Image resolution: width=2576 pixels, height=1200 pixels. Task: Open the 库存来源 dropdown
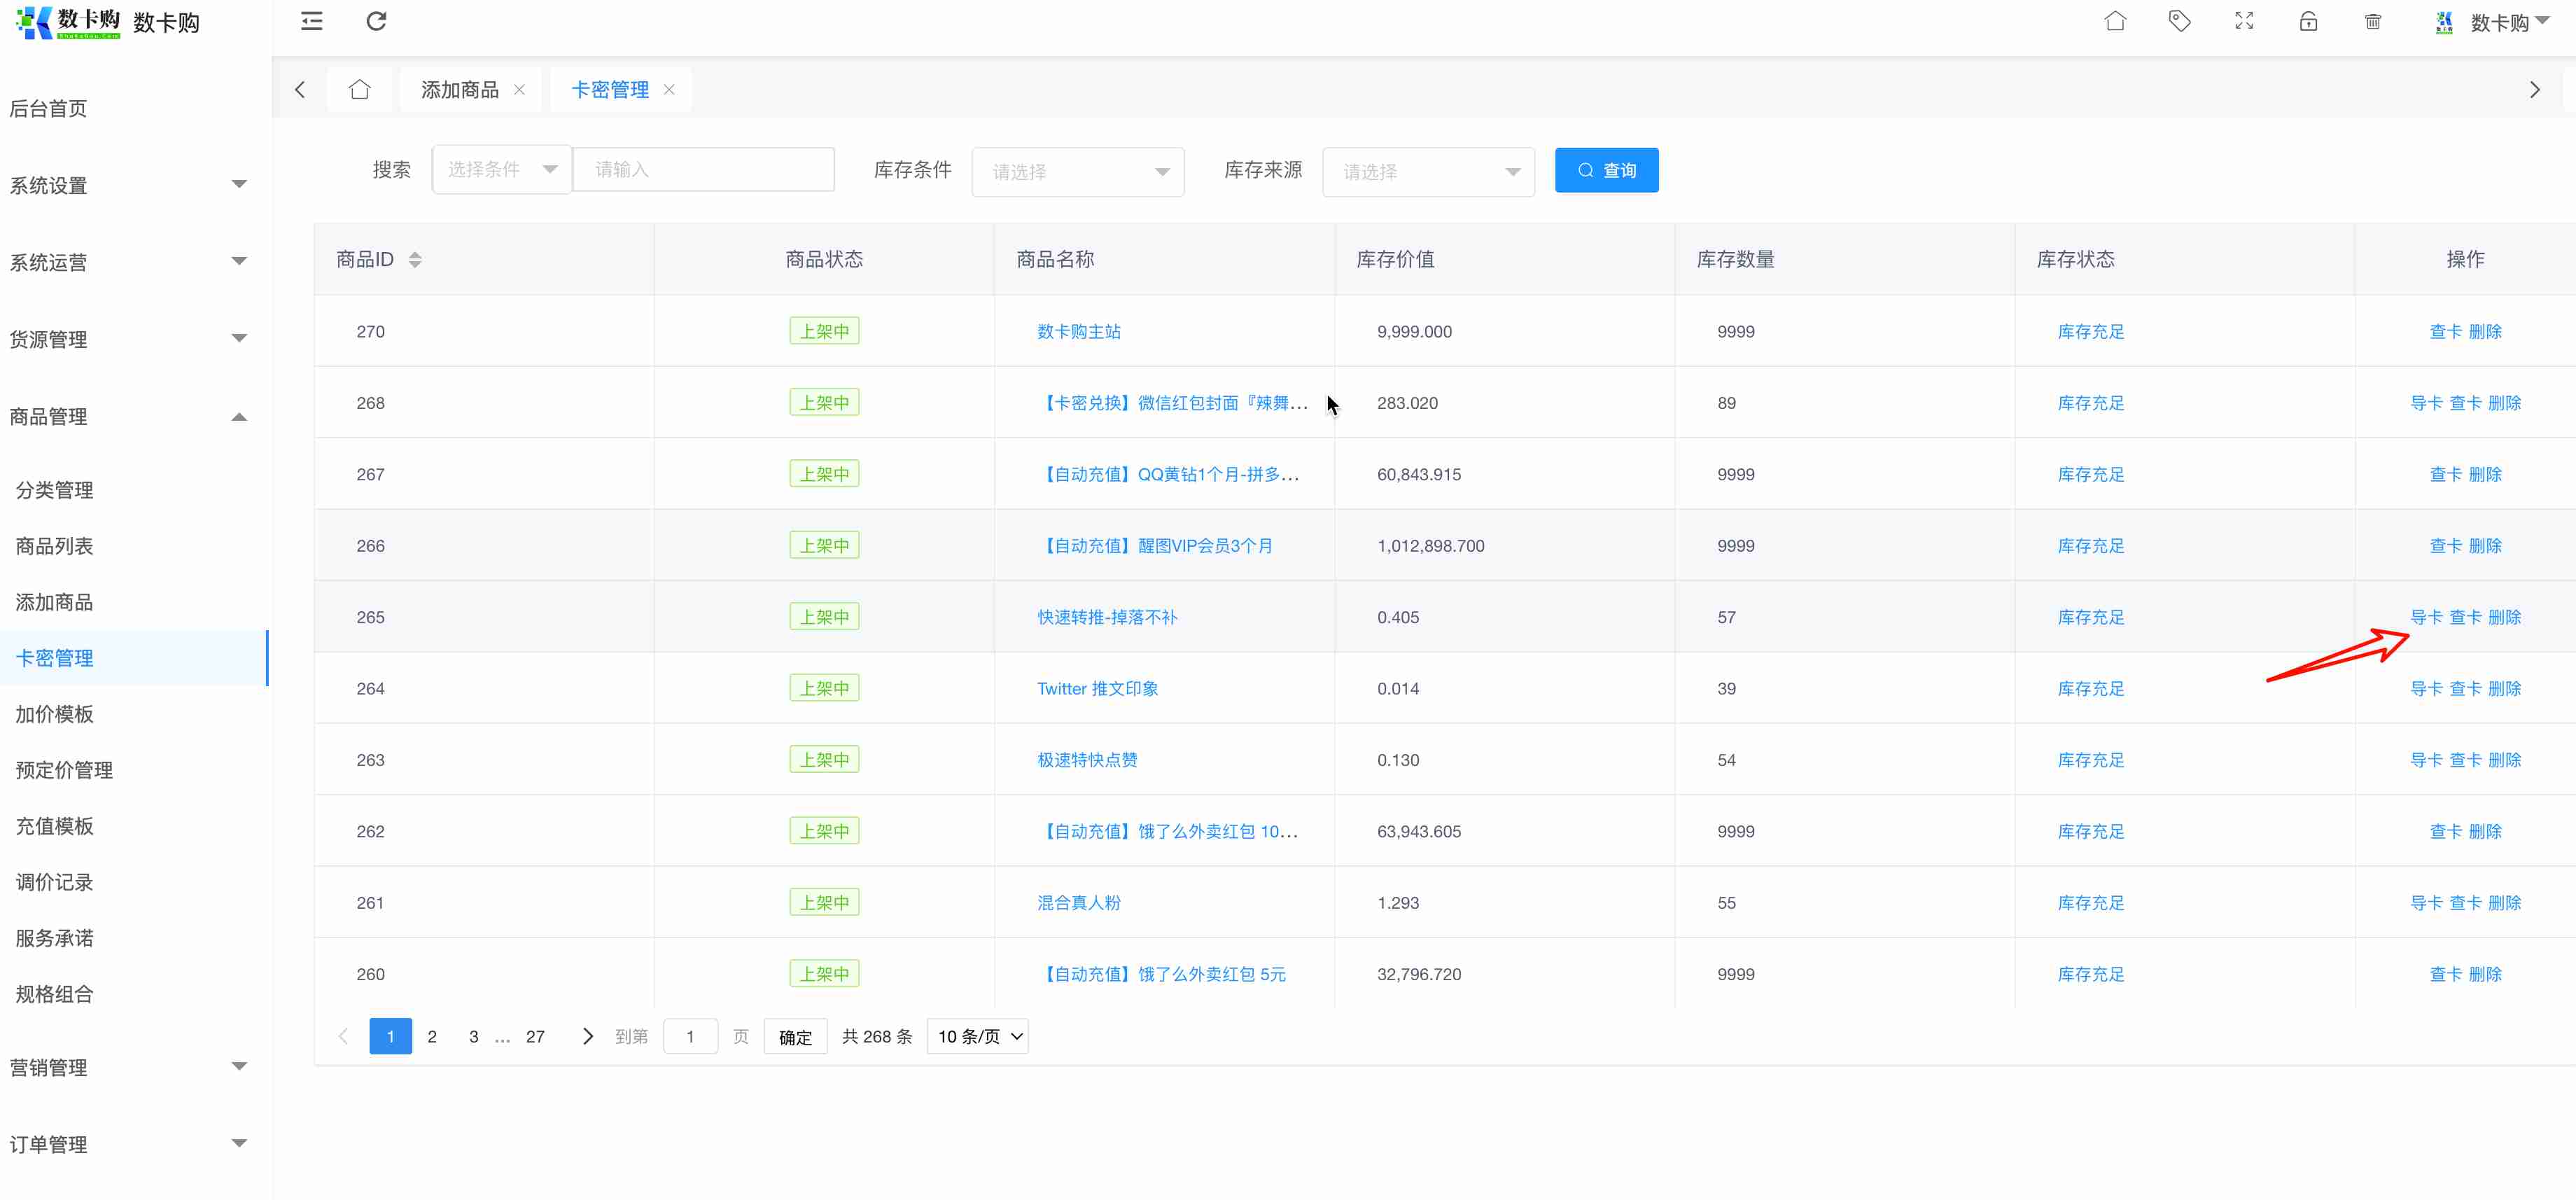[1427, 171]
